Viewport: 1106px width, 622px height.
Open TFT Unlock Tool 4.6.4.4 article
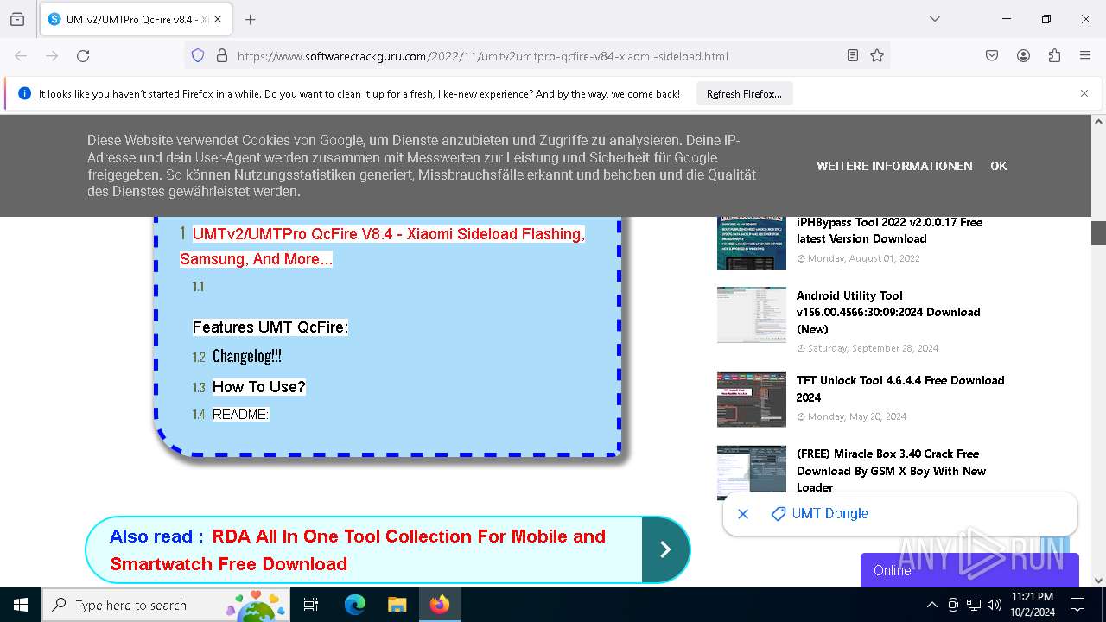point(900,389)
